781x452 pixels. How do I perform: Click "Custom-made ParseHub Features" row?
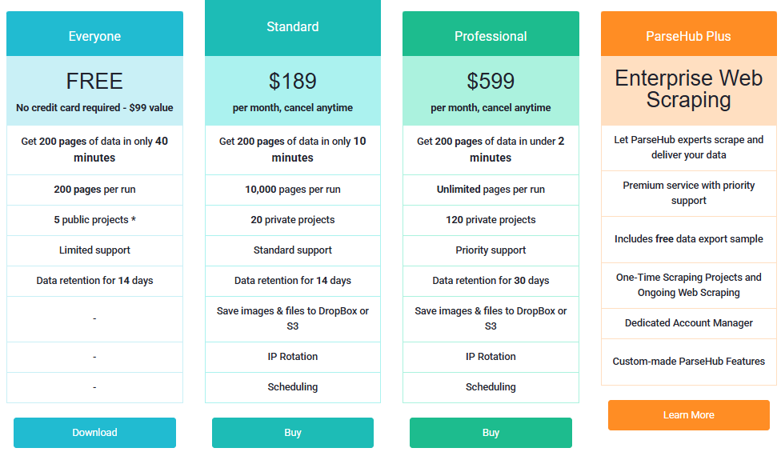tap(688, 362)
